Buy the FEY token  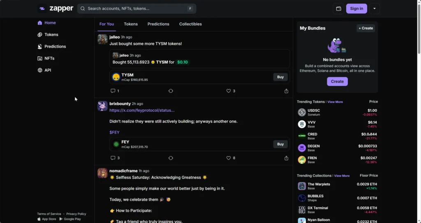coord(280,144)
